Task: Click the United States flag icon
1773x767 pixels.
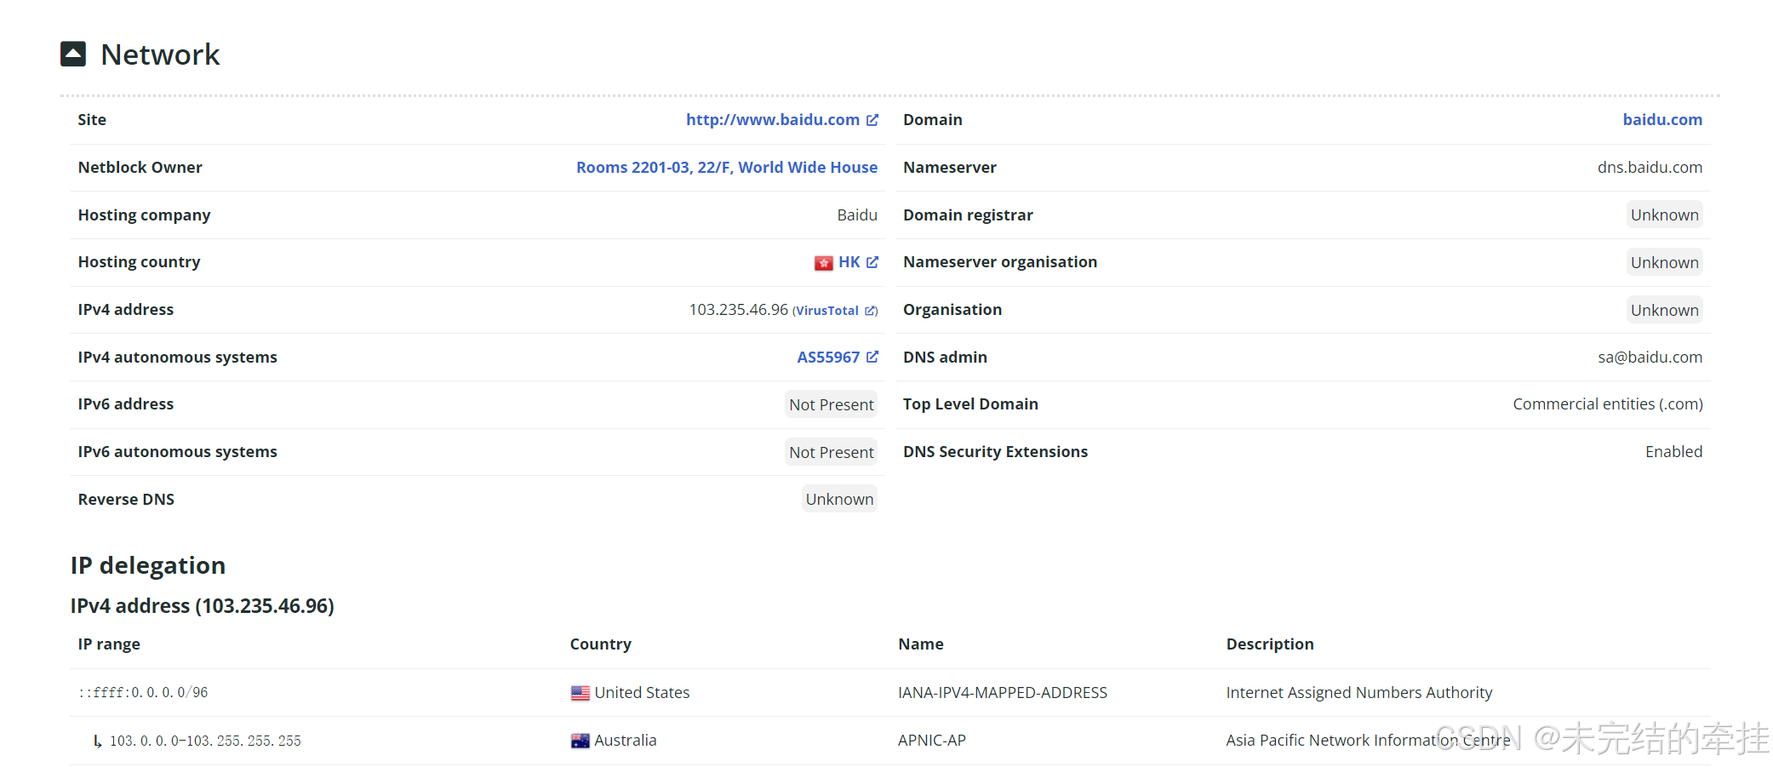Action: pyautogui.click(x=580, y=694)
